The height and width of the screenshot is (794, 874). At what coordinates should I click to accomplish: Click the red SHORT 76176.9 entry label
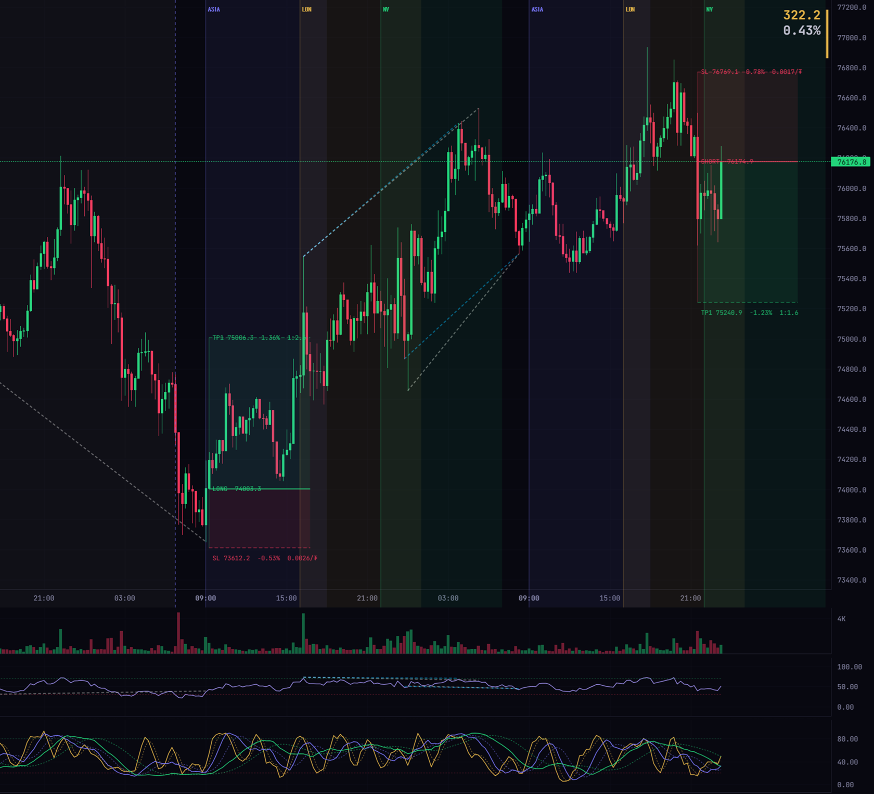coord(727,161)
